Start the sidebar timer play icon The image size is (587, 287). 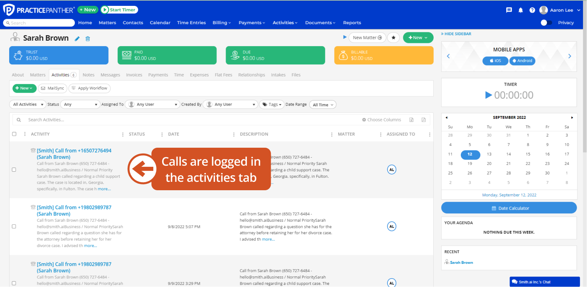488,95
